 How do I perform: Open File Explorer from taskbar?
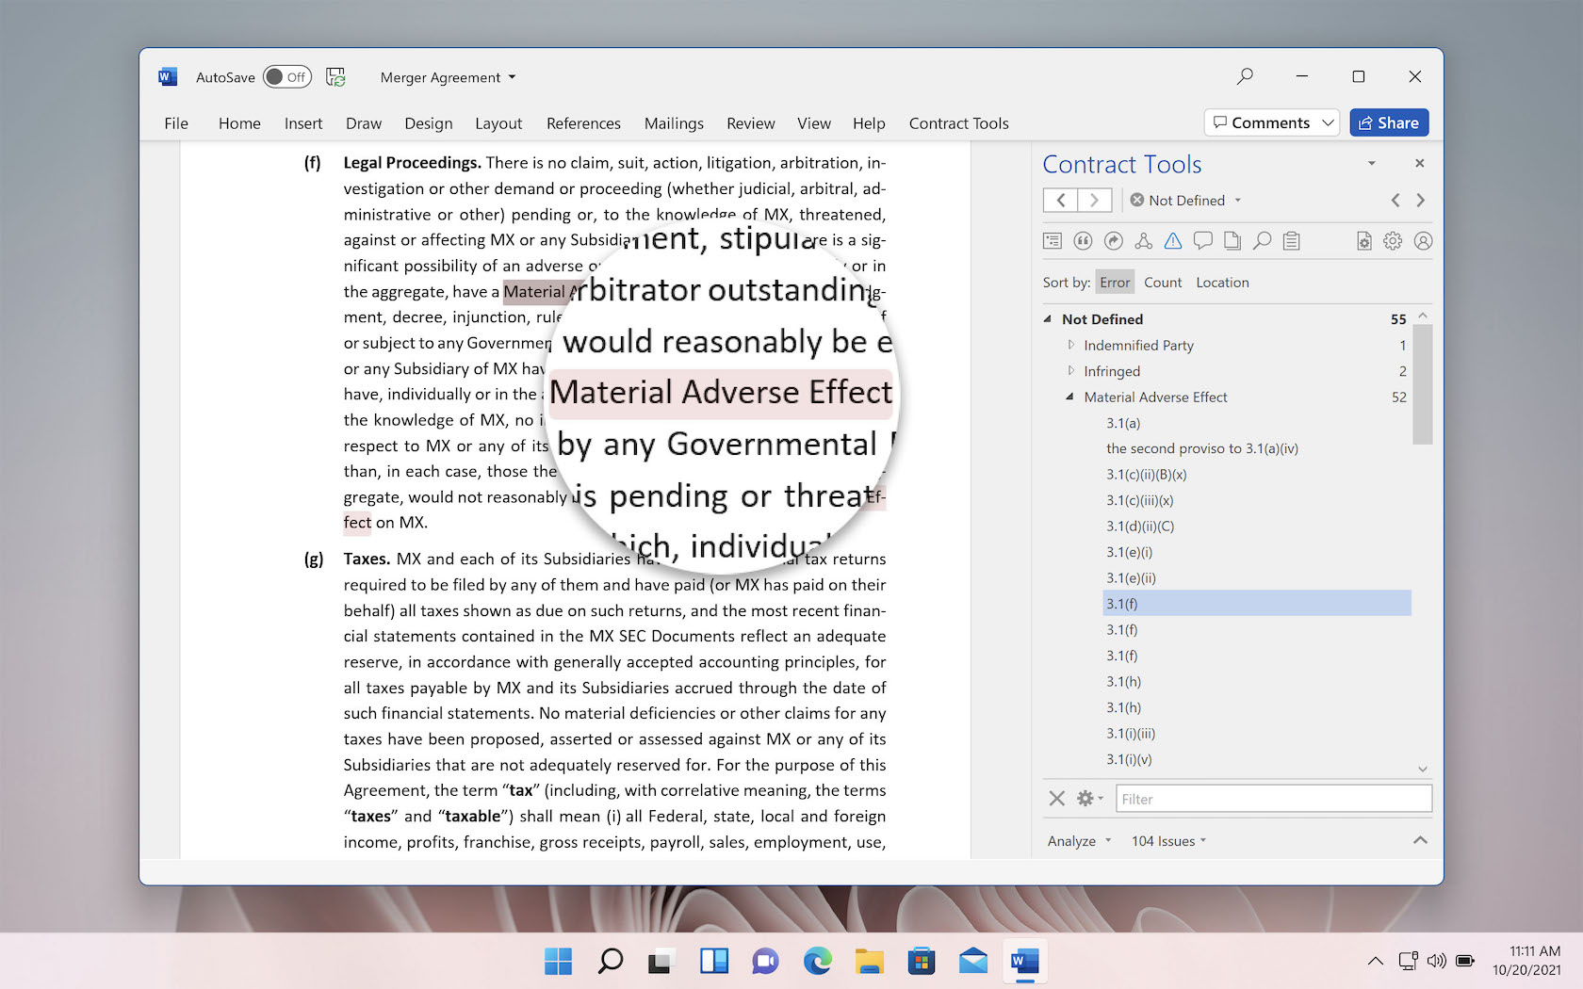(869, 961)
